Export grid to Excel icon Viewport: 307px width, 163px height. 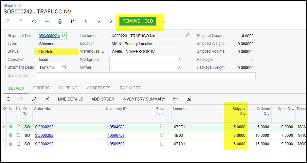point(189,99)
